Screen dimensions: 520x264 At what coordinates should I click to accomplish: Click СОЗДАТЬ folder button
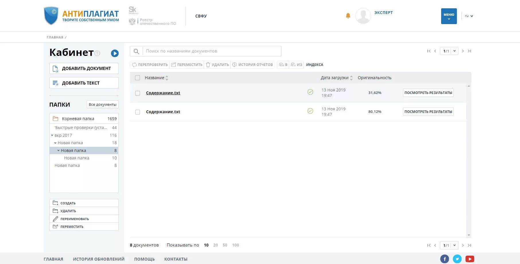point(84,203)
